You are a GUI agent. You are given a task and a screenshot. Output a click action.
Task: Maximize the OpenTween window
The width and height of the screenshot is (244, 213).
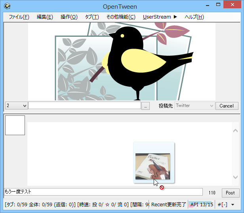coord(218,5)
